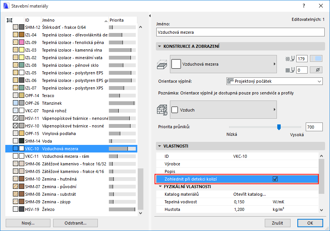Click the fill pattern swatch of Zemina - zásyp
The image size is (330, 231).
16,201
